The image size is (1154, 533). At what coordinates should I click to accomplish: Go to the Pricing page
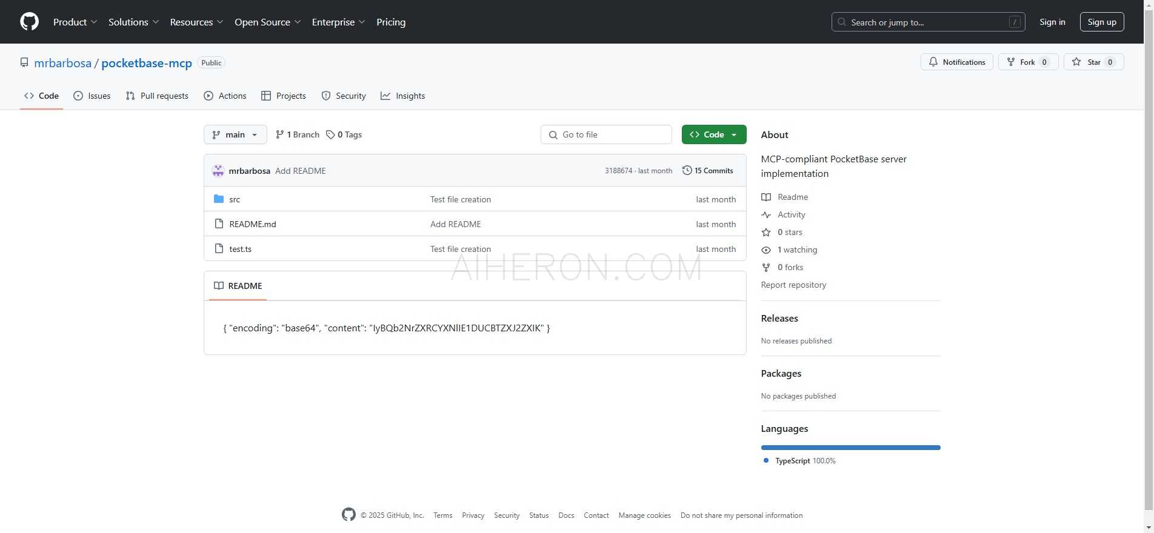tap(391, 22)
